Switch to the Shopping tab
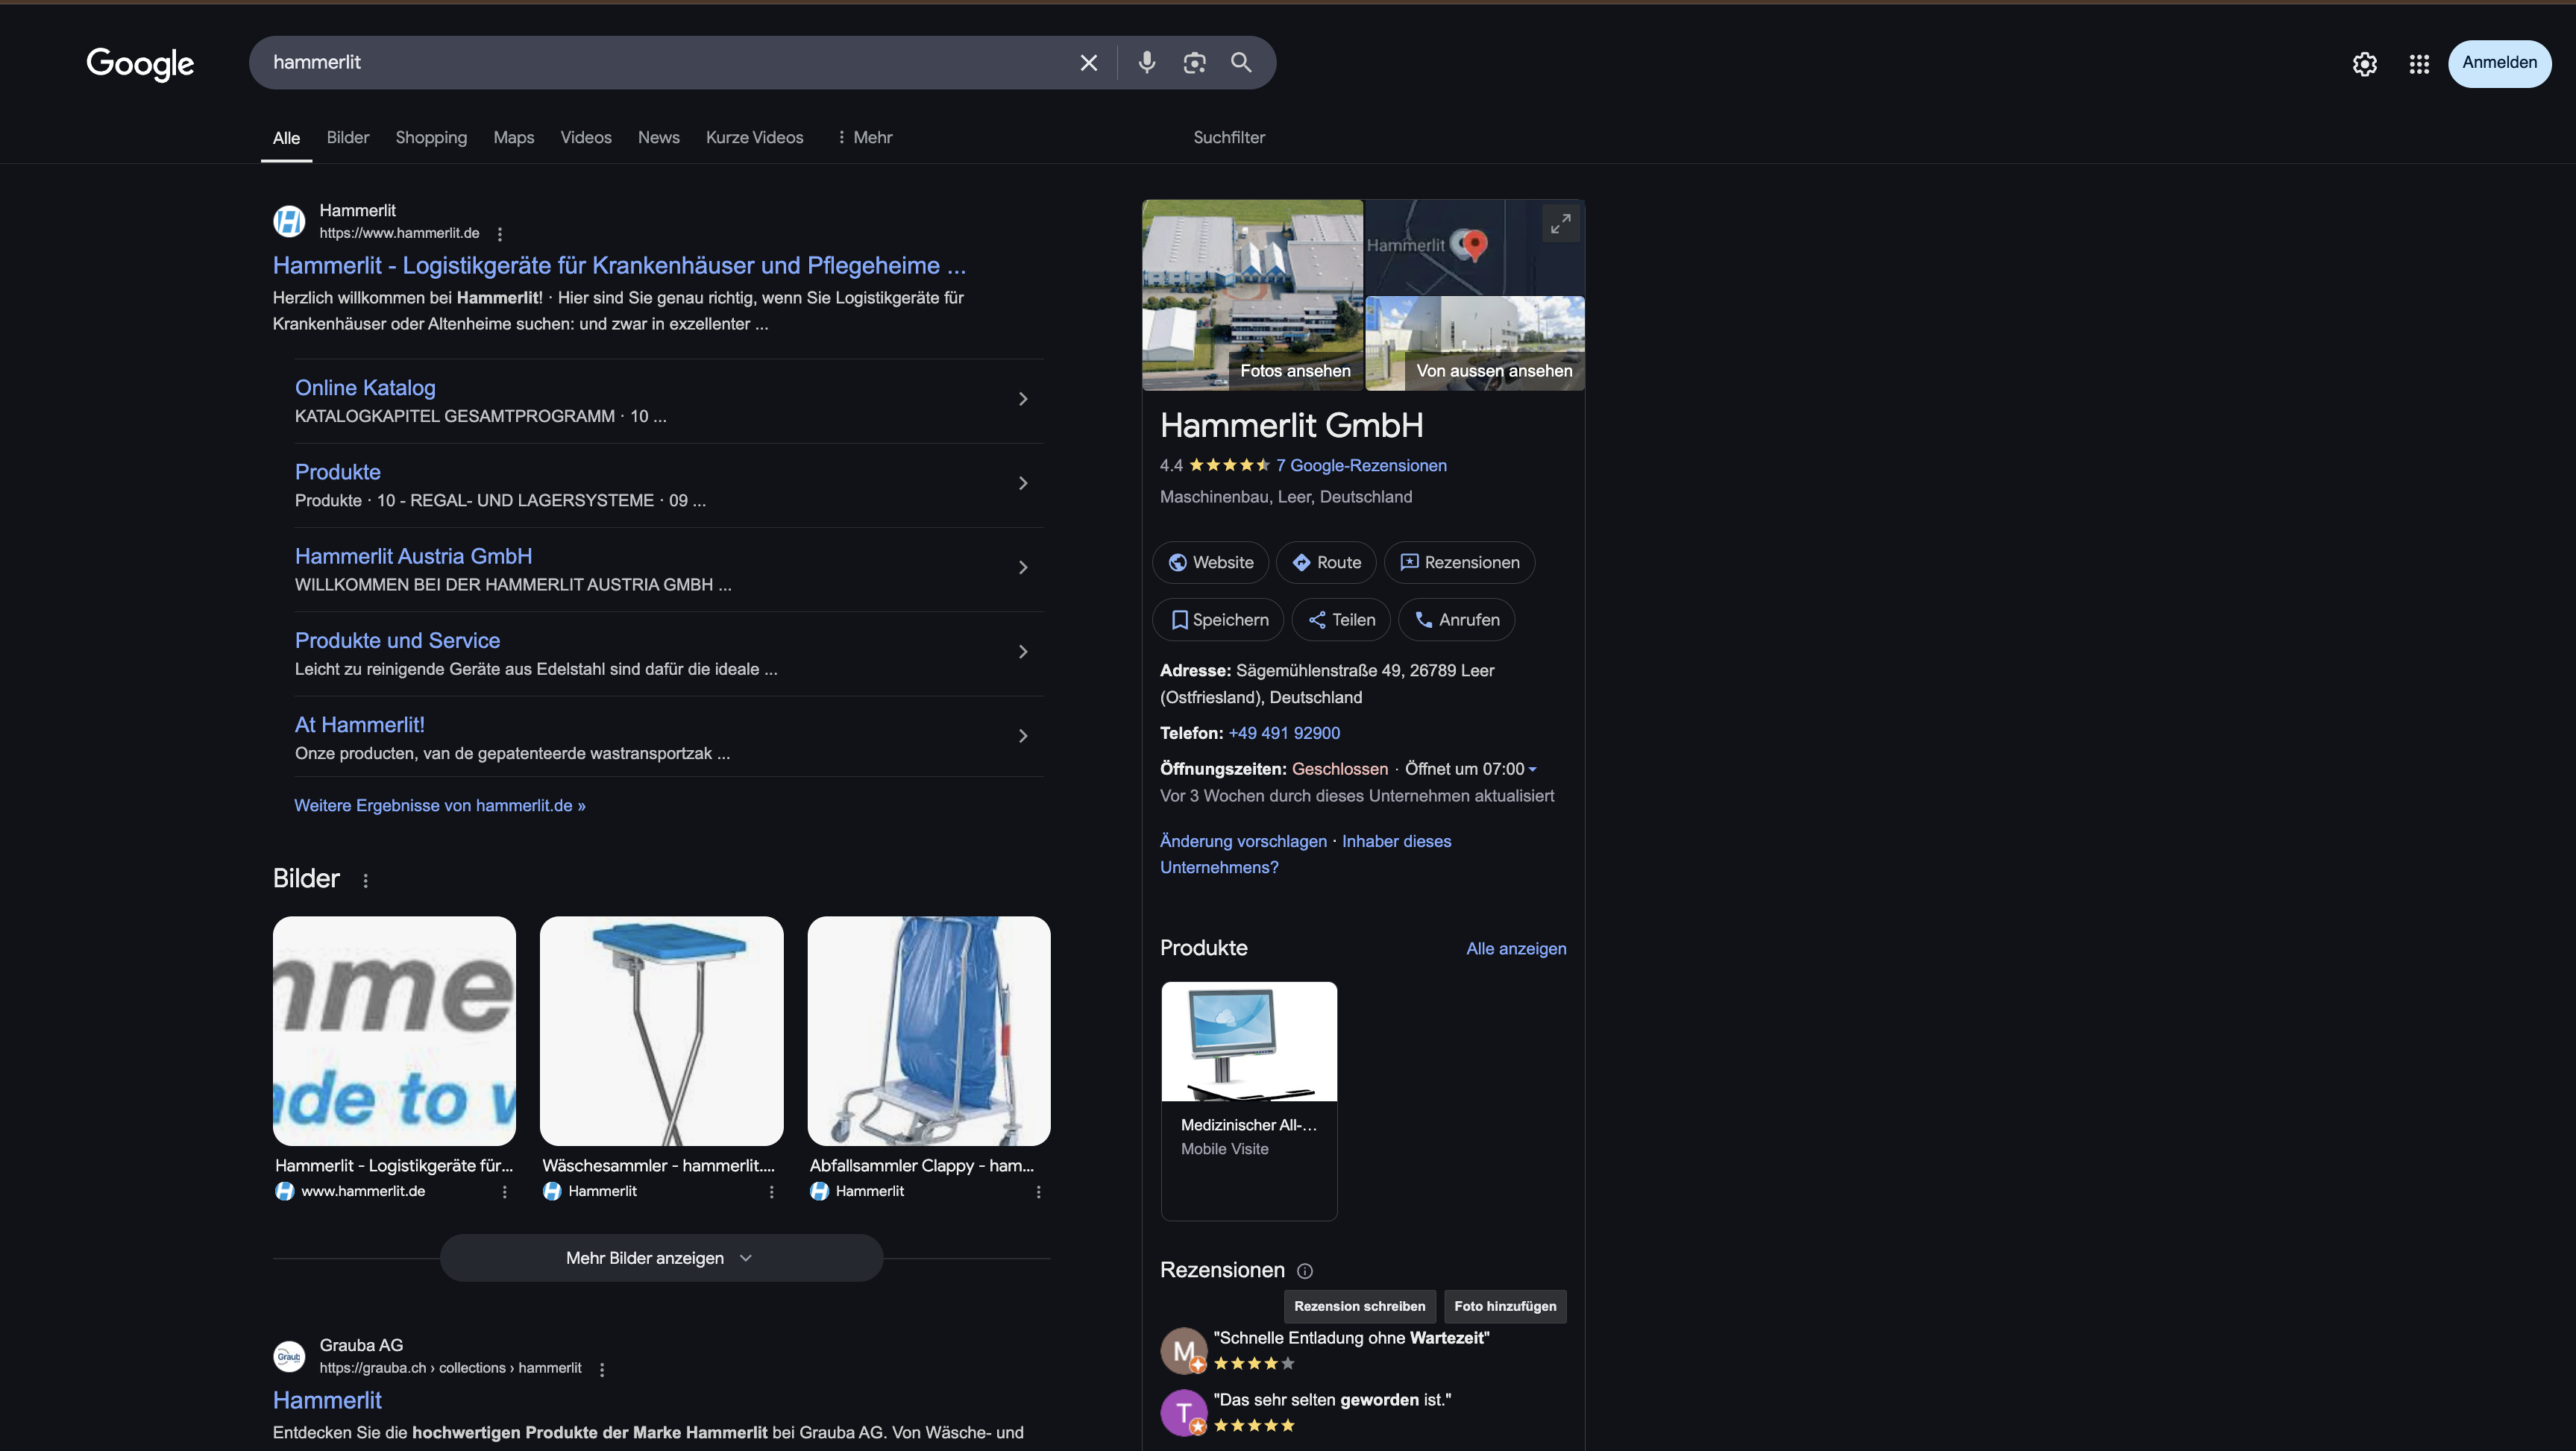This screenshot has height=1451, width=2576. (431, 138)
